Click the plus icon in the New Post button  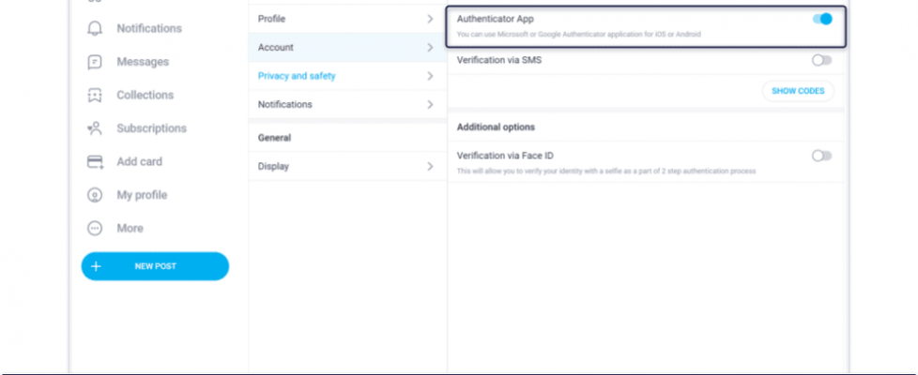(x=96, y=266)
